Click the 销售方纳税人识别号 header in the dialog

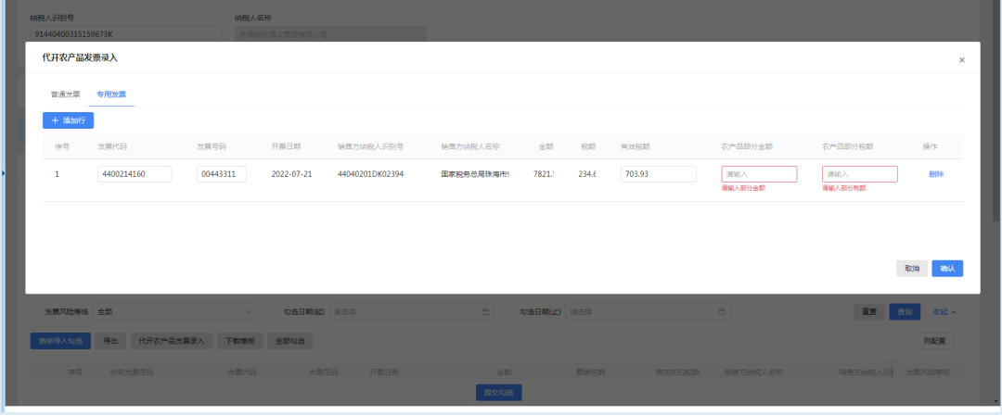370,146
